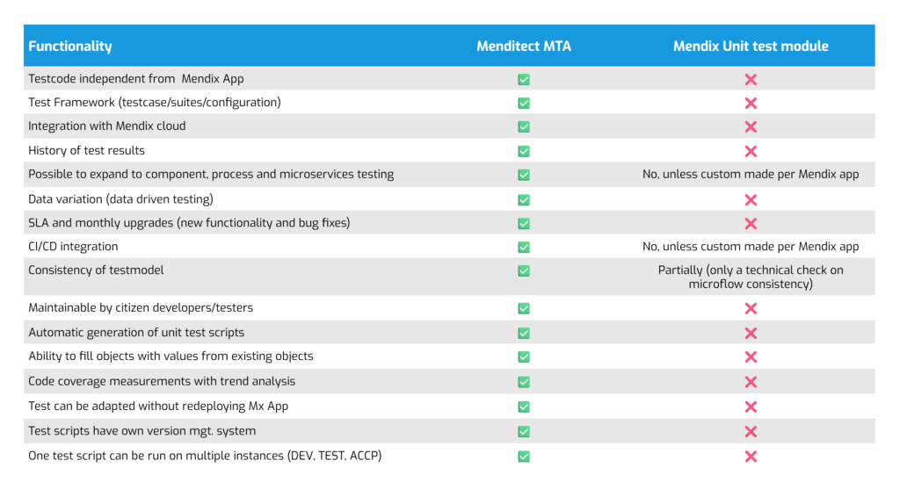Click green checkmark for Ability to fill objects row
Image resolution: width=900 pixels, height=489 pixels.
(x=524, y=356)
